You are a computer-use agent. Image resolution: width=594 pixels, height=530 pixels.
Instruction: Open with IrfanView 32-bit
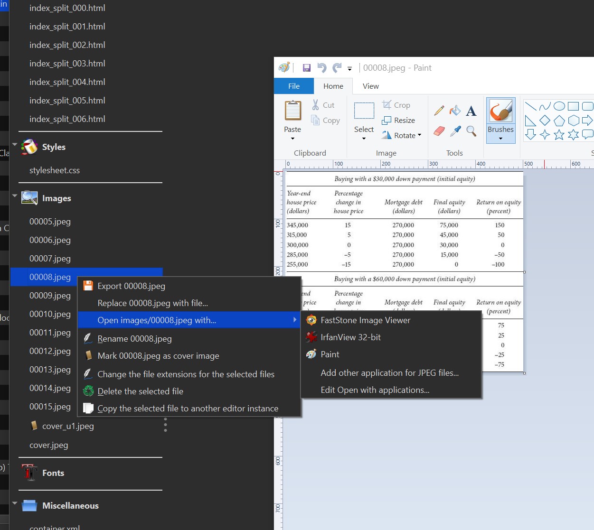click(x=391, y=337)
